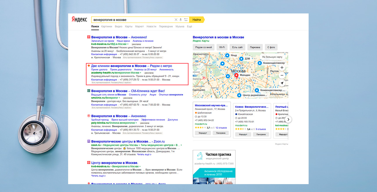Switch to the Картинки tab

tap(107, 27)
